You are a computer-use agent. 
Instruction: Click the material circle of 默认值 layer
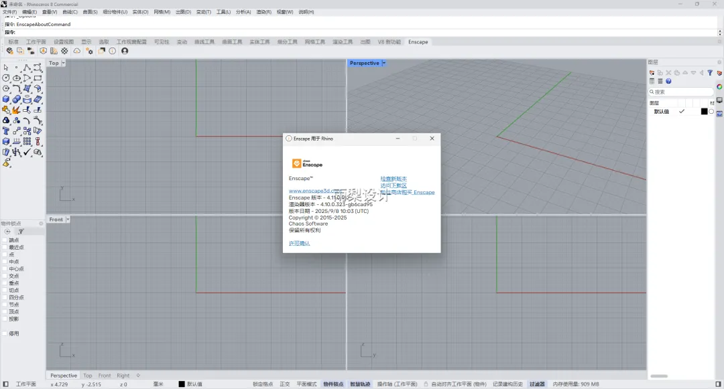coord(711,112)
